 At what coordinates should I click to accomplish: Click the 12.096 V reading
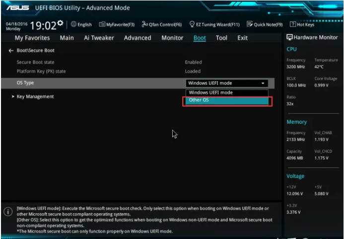[x=295, y=194]
